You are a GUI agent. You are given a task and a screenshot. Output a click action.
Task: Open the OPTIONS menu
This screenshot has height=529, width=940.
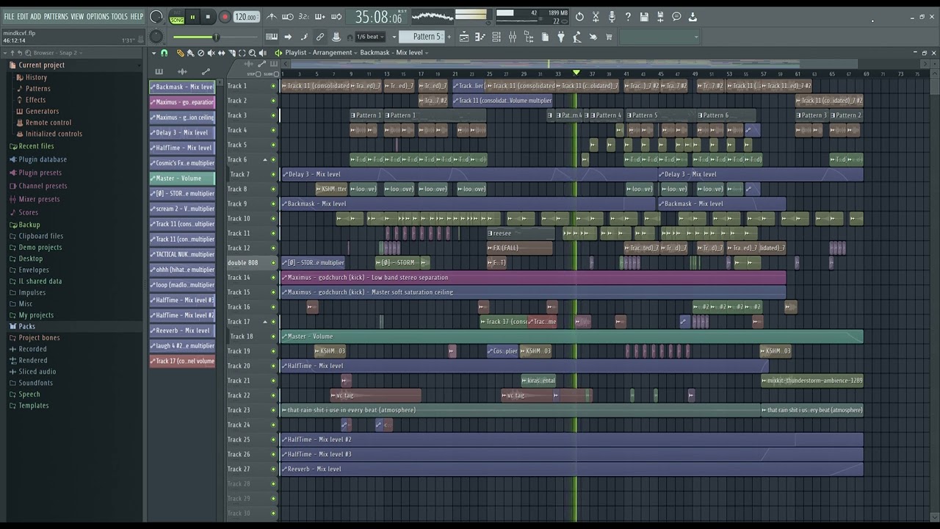98,17
